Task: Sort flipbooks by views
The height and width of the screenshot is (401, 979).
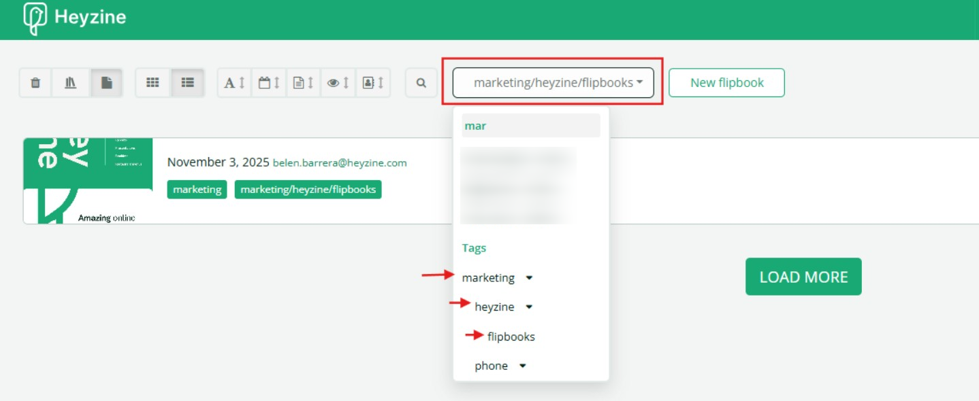Action: click(338, 83)
